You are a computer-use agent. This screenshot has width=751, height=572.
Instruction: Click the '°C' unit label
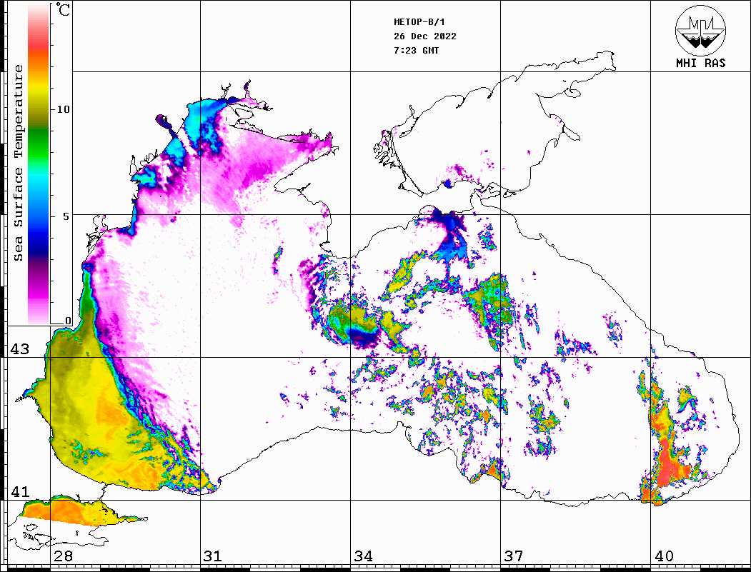[x=62, y=9]
